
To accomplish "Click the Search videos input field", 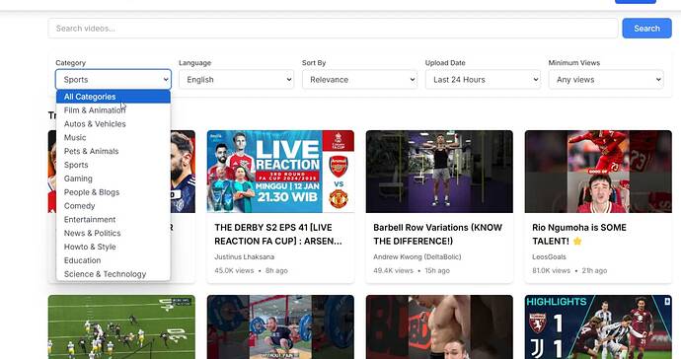I will pyautogui.click(x=333, y=29).
